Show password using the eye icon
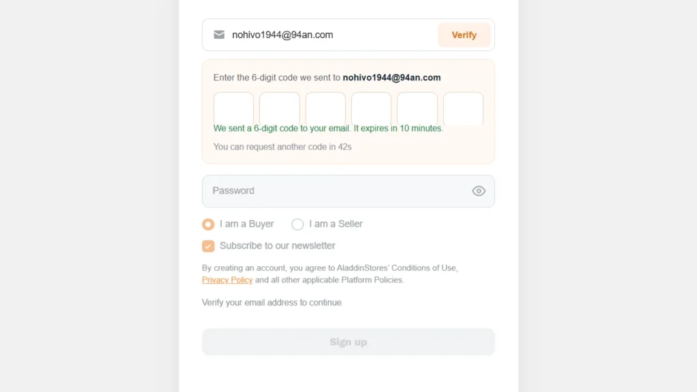The image size is (697, 392). (x=479, y=191)
